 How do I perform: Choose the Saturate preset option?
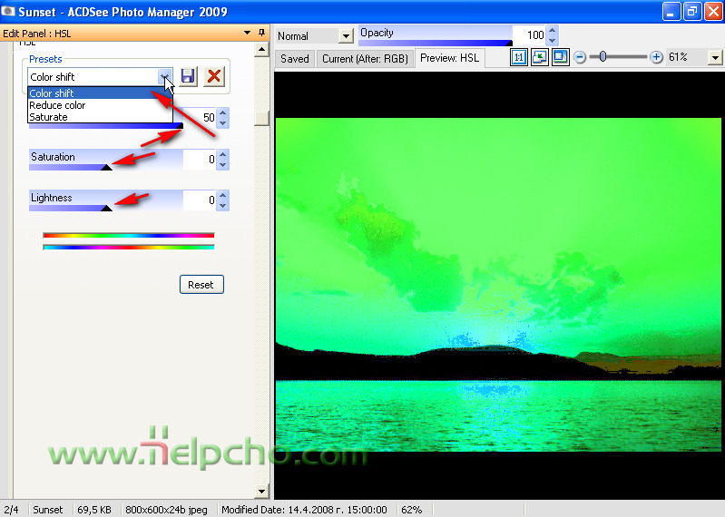48,117
